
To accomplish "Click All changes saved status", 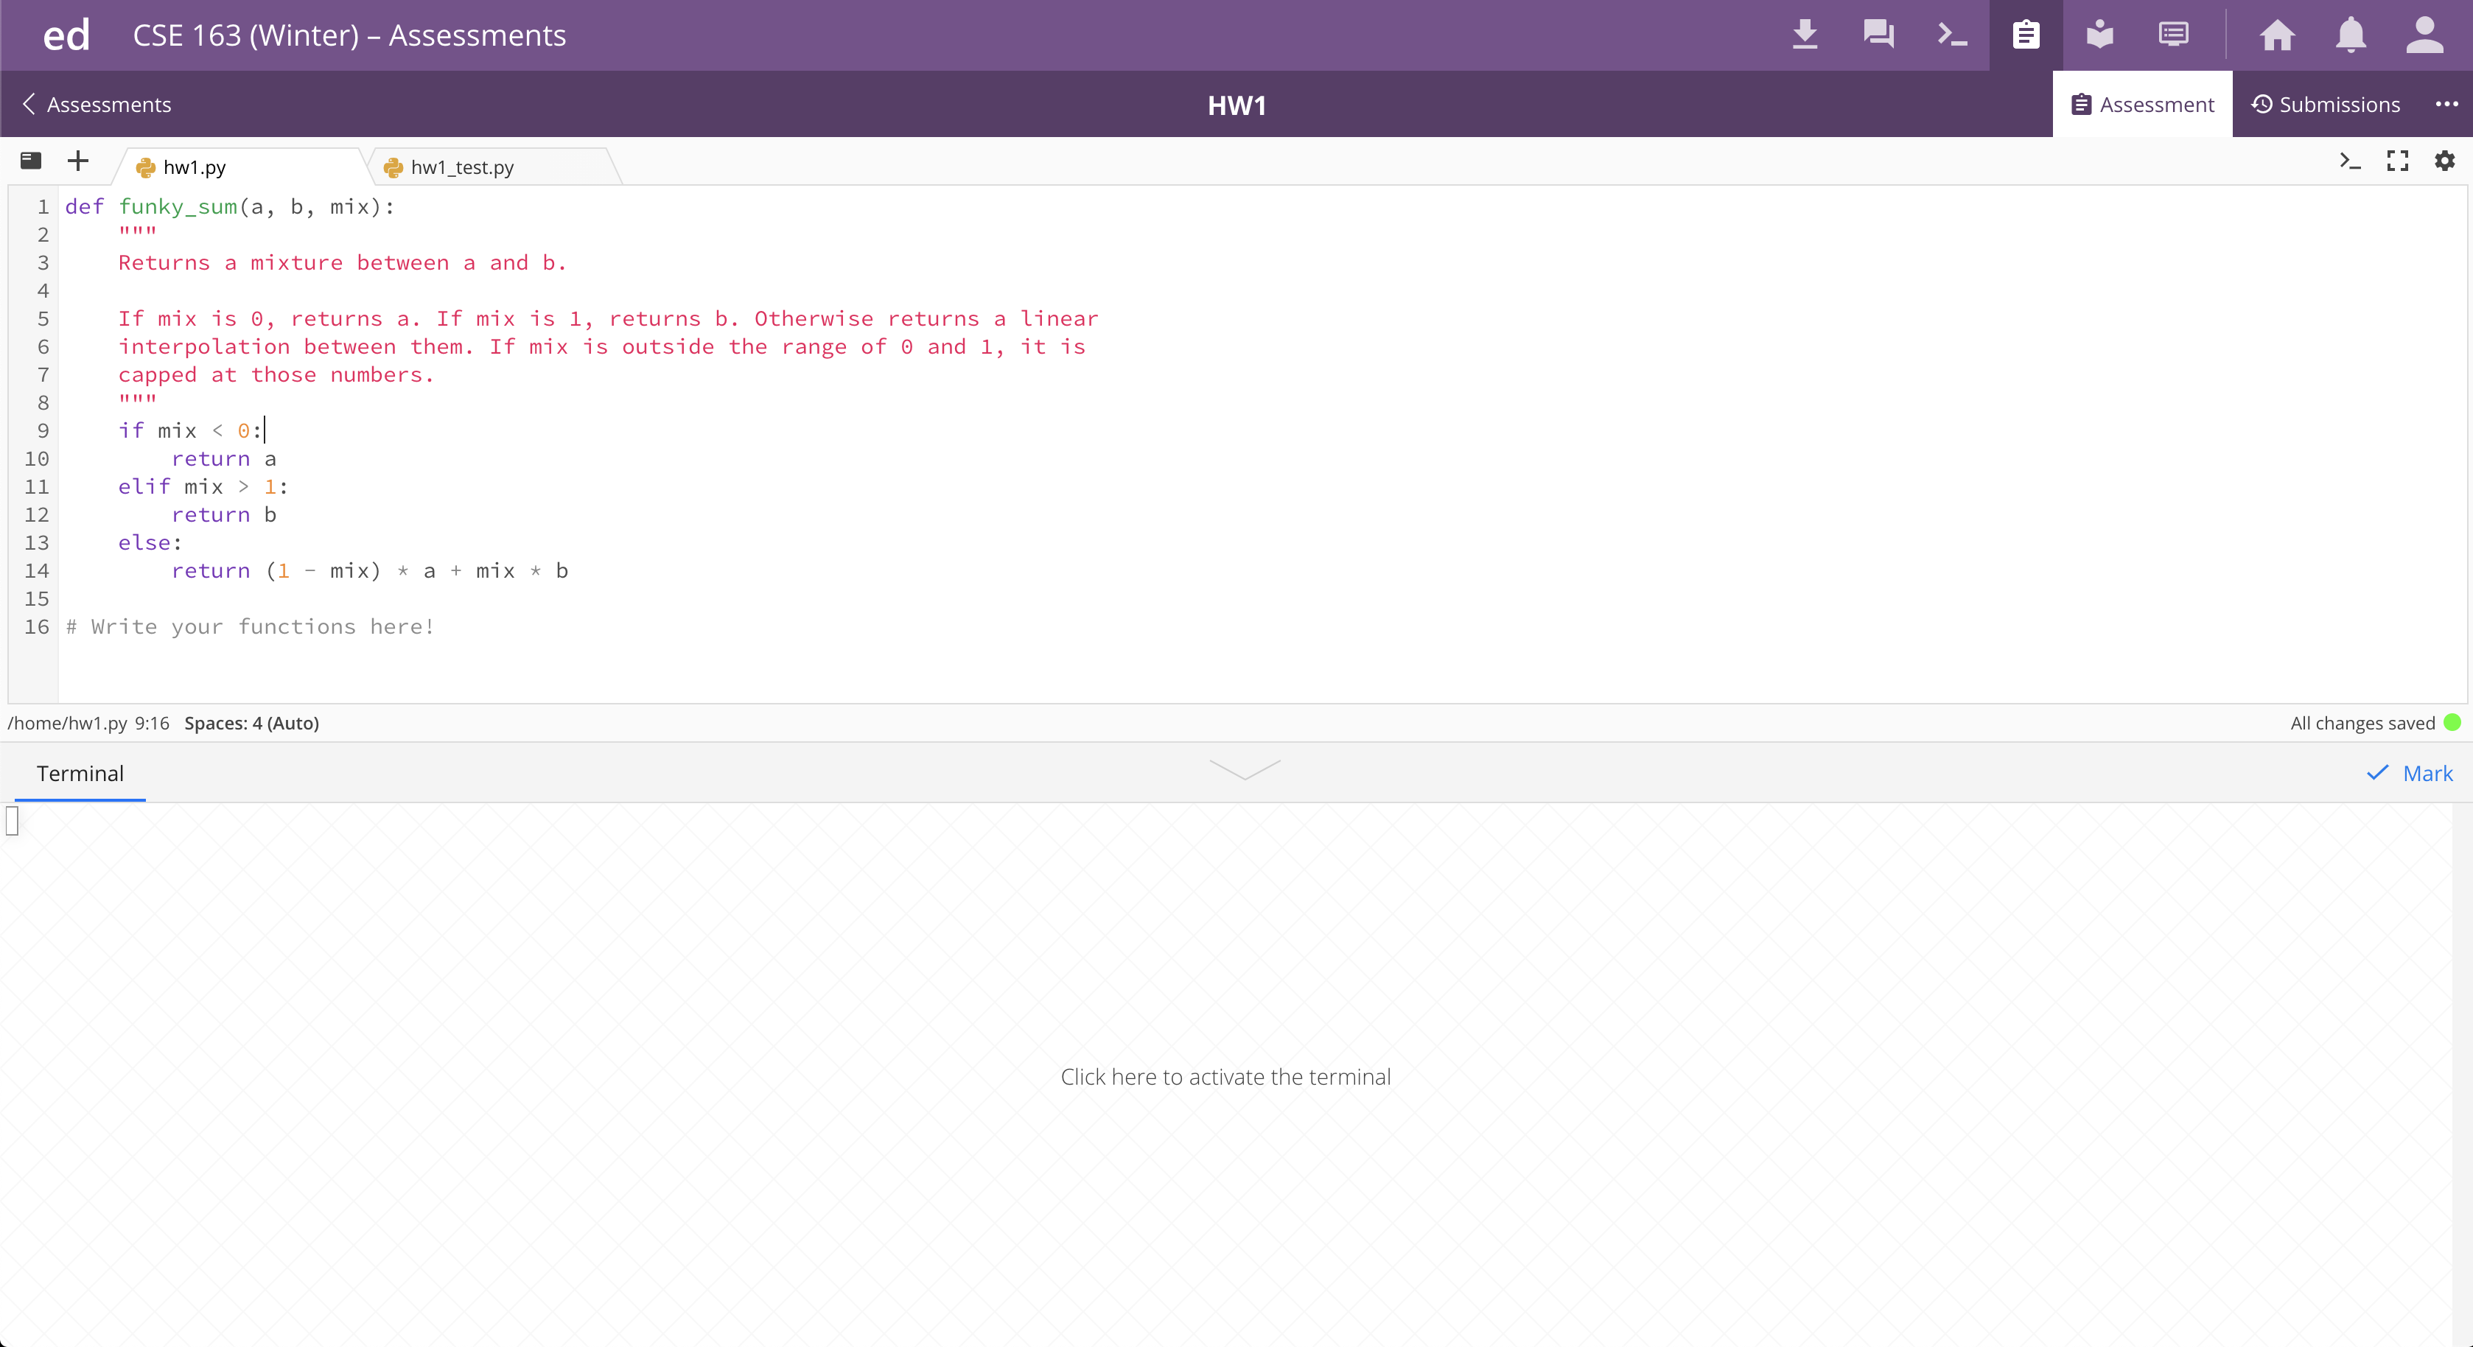I will point(2362,723).
